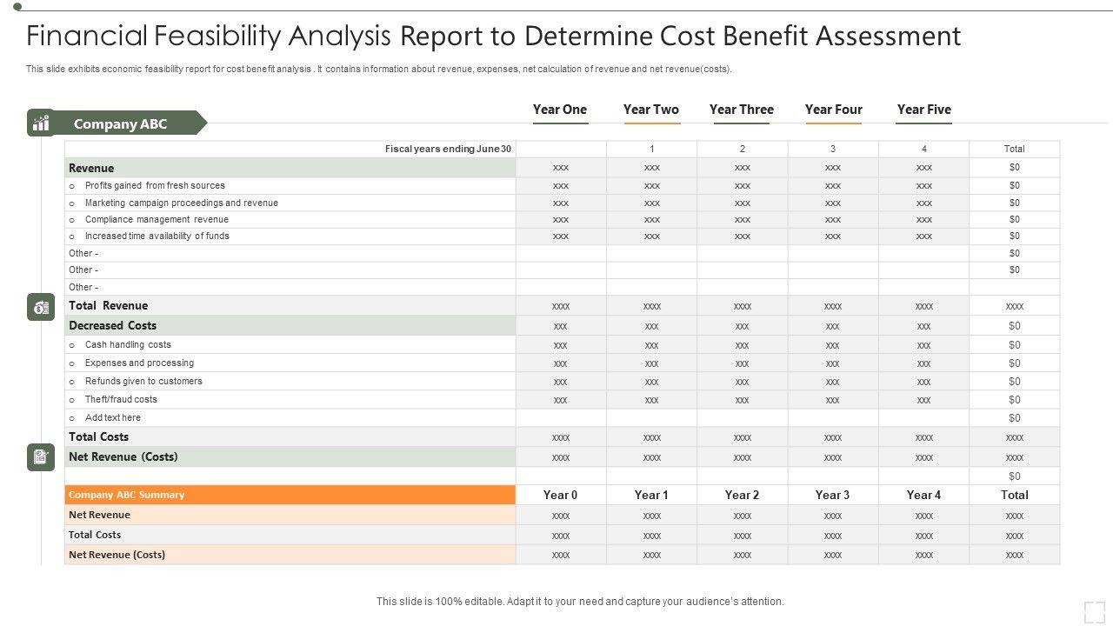The width and height of the screenshot is (1113, 626).
Task: Select the Year One tab heading
Action: (560, 110)
